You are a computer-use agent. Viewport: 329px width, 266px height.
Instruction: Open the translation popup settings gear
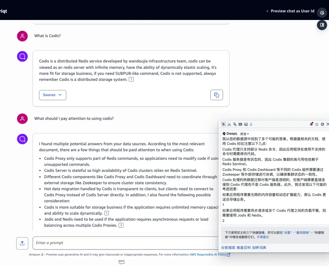pyautogui.click(x=322, y=124)
